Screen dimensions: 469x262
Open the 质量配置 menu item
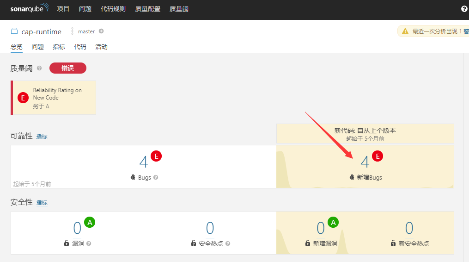click(147, 9)
